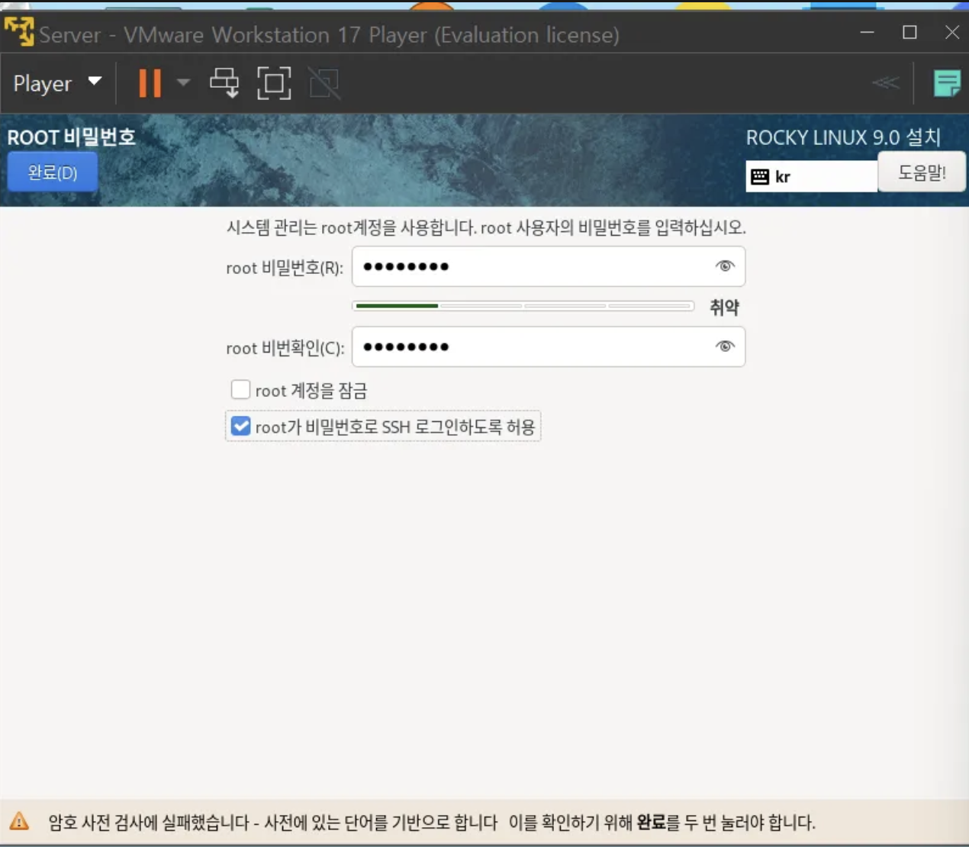Click the ROOT 비밀번호 title
The height and width of the screenshot is (847, 969).
(x=71, y=137)
